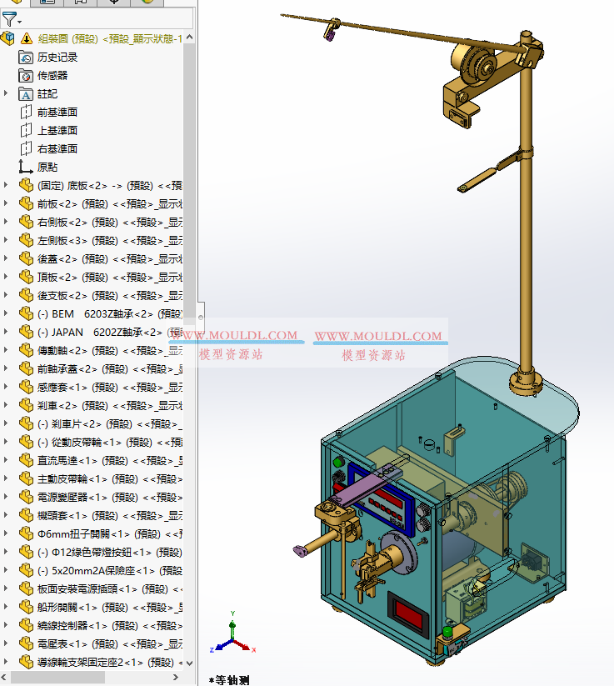Click the 原點 origin icon
The image size is (614, 686).
[x=26, y=168]
